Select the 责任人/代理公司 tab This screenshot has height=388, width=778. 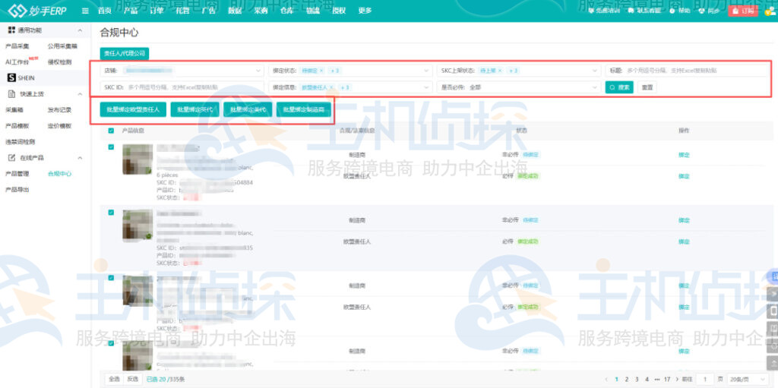click(x=125, y=53)
